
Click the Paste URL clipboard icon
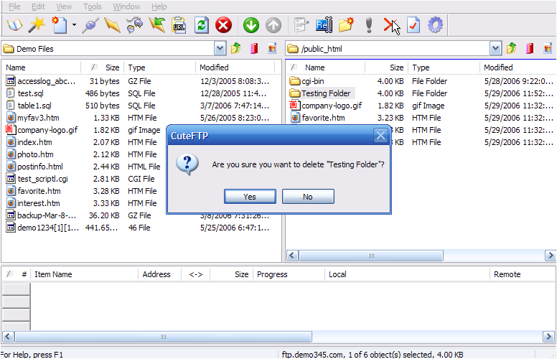click(x=179, y=25)
